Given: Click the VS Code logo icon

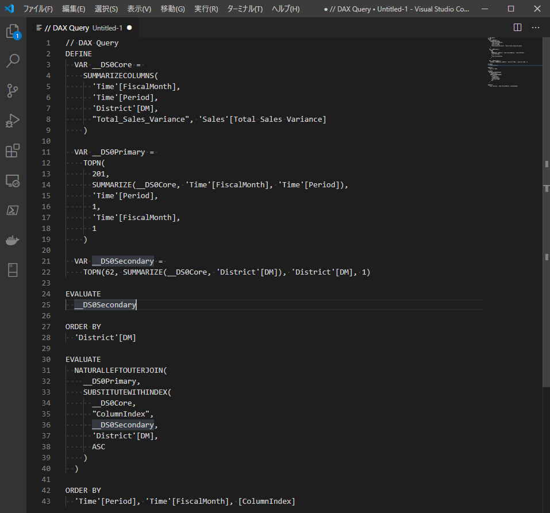Looking at the screenshot, I should tap(9, 9).
